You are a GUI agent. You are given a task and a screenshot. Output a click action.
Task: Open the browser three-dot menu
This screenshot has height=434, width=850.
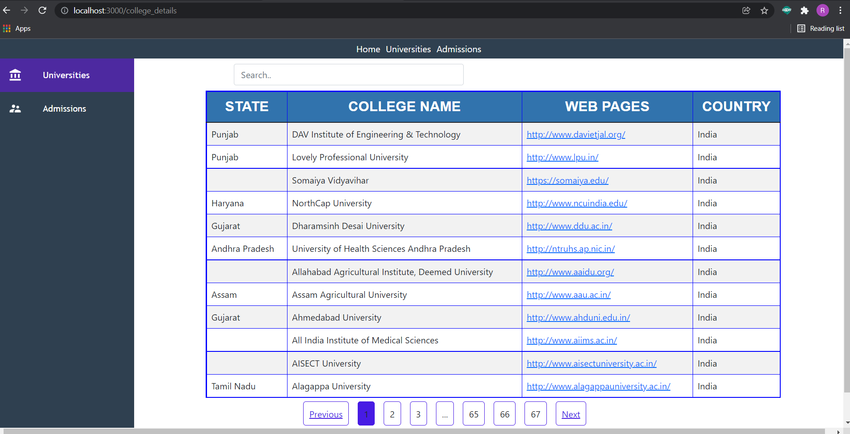(841, 10)
